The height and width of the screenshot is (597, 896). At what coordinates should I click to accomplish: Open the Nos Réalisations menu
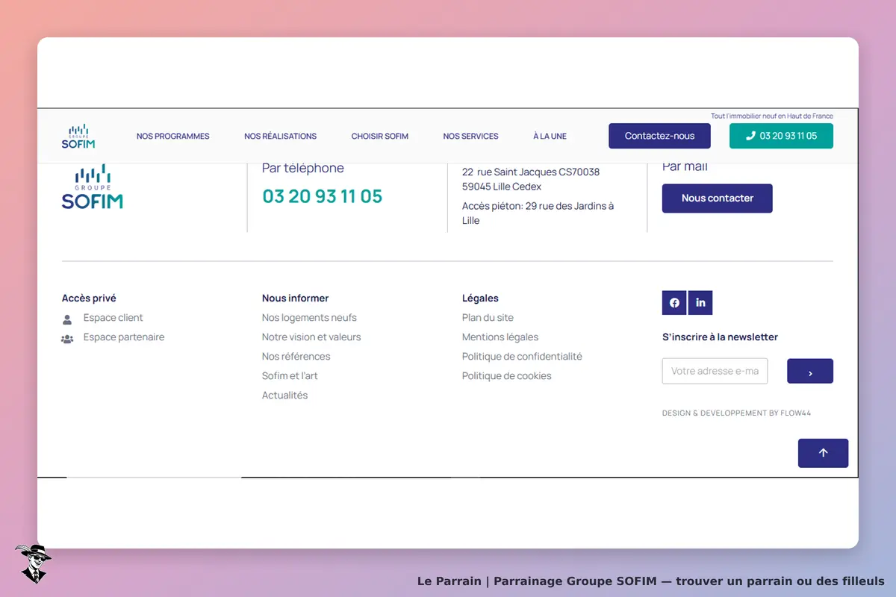281,137
